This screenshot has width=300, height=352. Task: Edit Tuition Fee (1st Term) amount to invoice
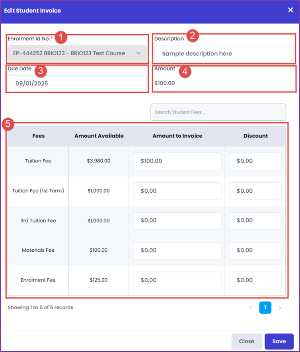pyautogui.click(x=177, y=191)
